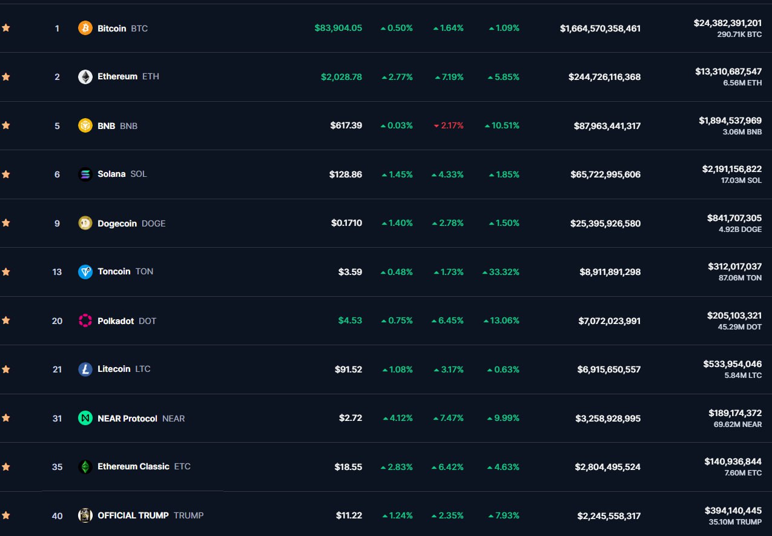This screenshot has width=772, height=536.
Task: Click the Ethereum logo icon
Action: click(85, 77)
